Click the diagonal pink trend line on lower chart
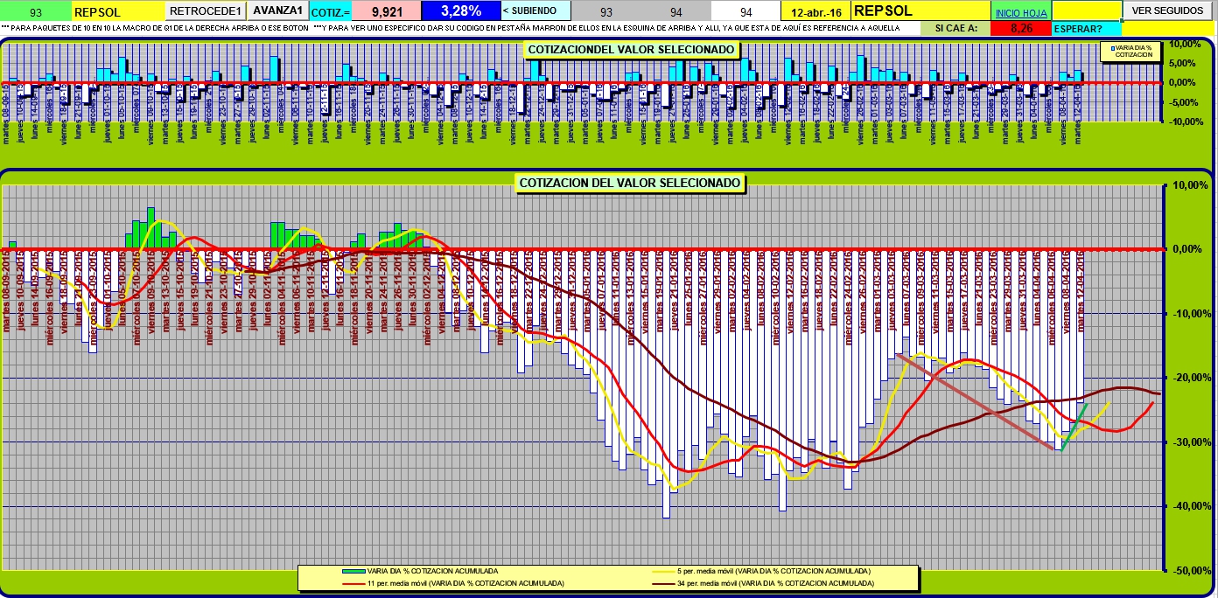The image size is (1218, 598). click(x=976, y=401)
